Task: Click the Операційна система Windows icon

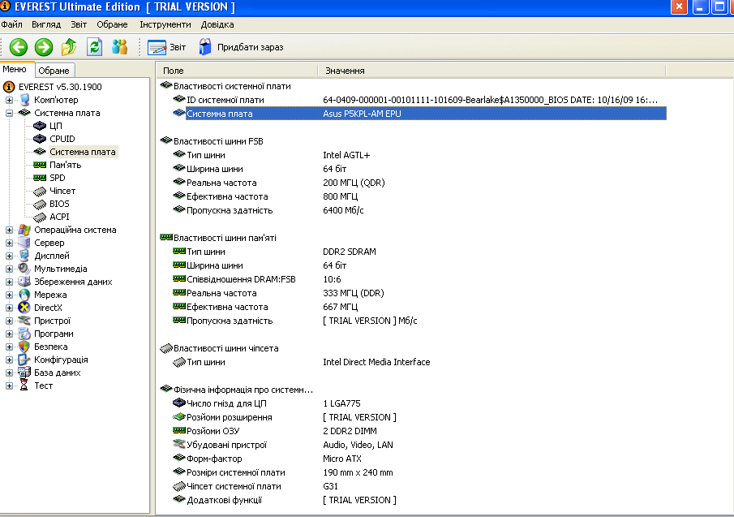Action: click(x=24, y=230)
